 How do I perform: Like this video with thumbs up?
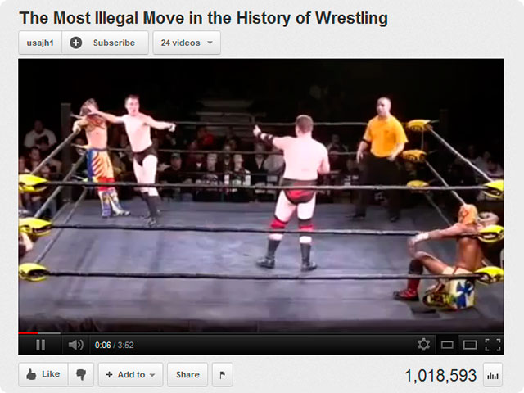43,374
